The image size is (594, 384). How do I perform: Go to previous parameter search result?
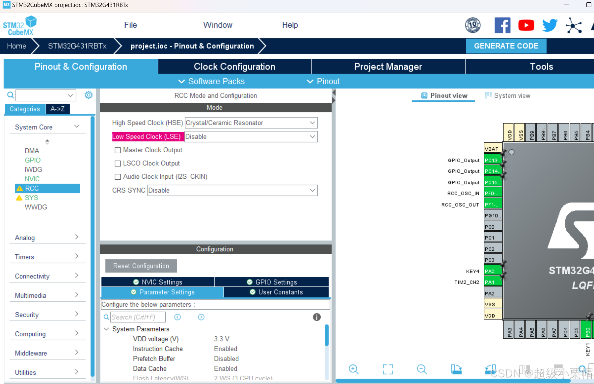177,317
